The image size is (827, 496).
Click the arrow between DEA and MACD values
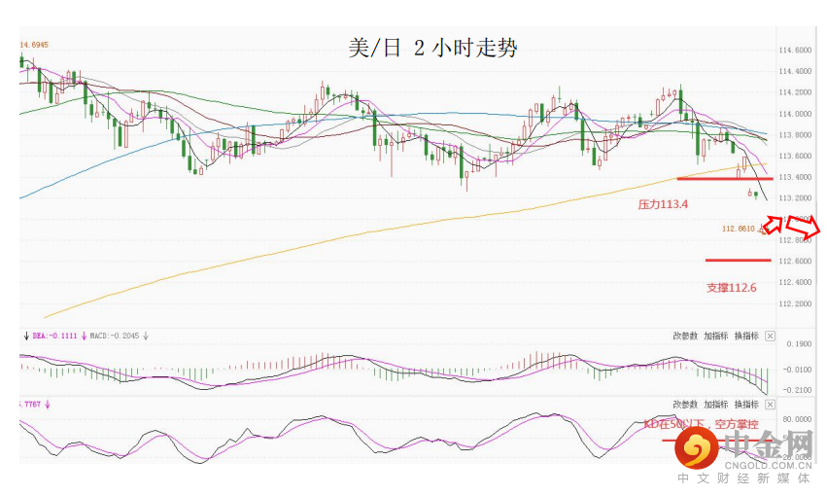[85, 336]
